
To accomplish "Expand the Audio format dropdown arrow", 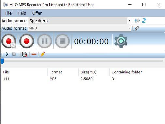I will (129, 28).
